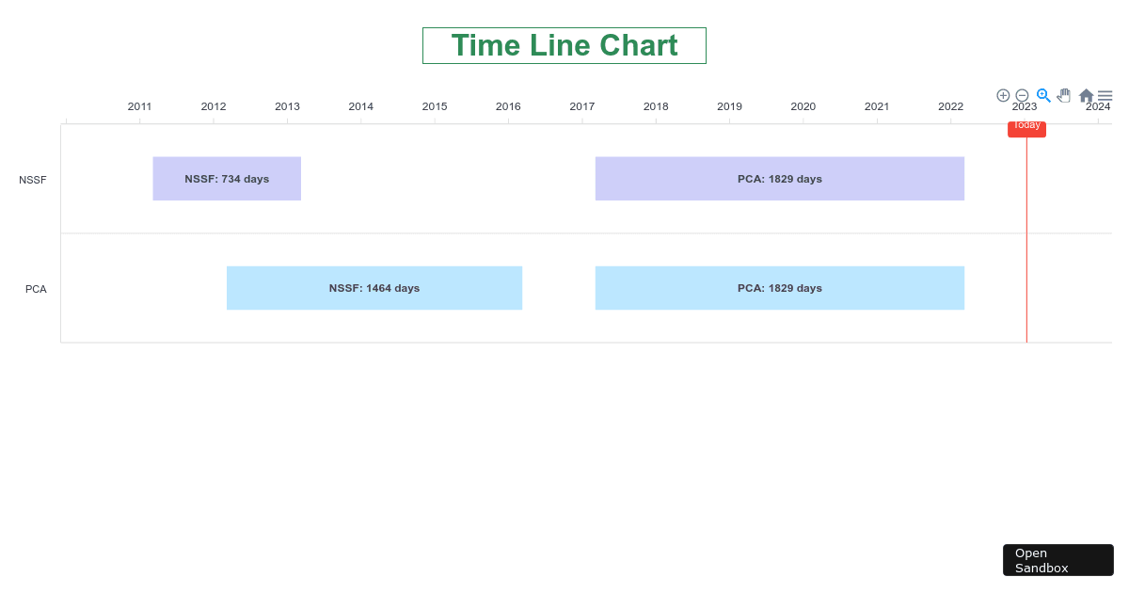Open the hamburger menu icon on the toolbar
The image size is (1129, 593).
[1105, 95]
